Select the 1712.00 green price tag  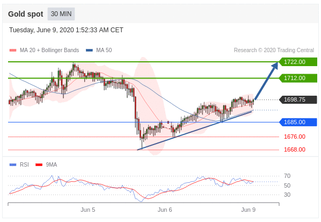[298, 78]
